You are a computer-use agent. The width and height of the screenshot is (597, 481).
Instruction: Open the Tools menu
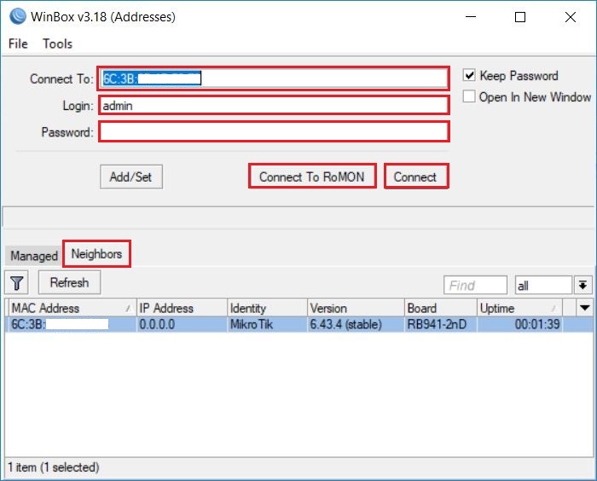(x=57, y=43)
